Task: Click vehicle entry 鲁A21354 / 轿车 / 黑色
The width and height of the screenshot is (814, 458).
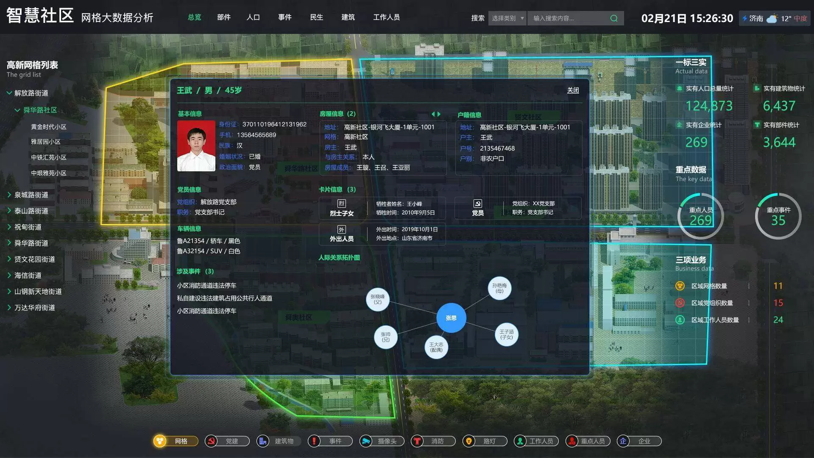Action: click(209, 241)
